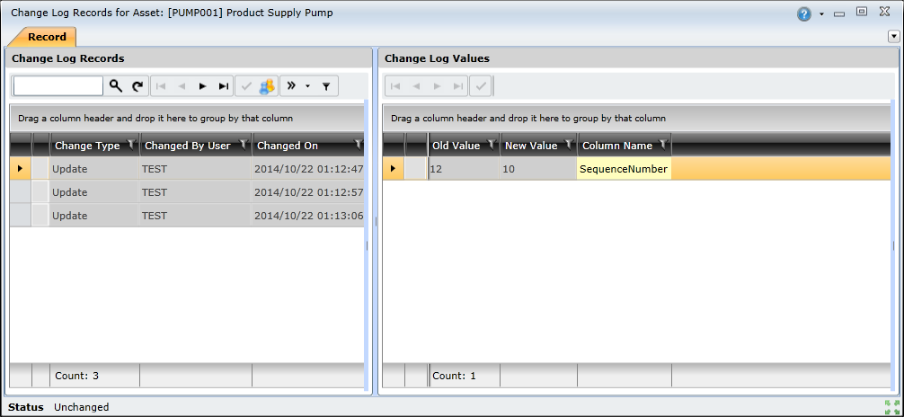The image size is (904, 417).
Task: Sort by the Column Name column header
Action: 617,146
